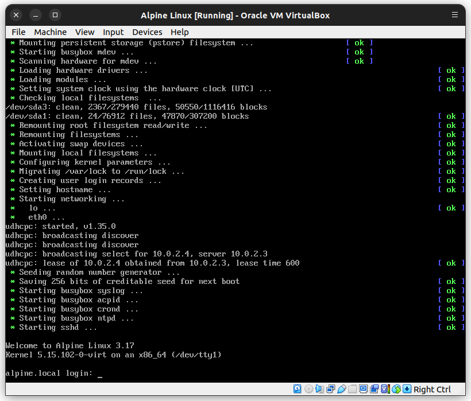Image resolution: width=471 pixels, height=401 pixels.
Task: Open the hard disk activity indicator
Action: (x=297, y=389)
